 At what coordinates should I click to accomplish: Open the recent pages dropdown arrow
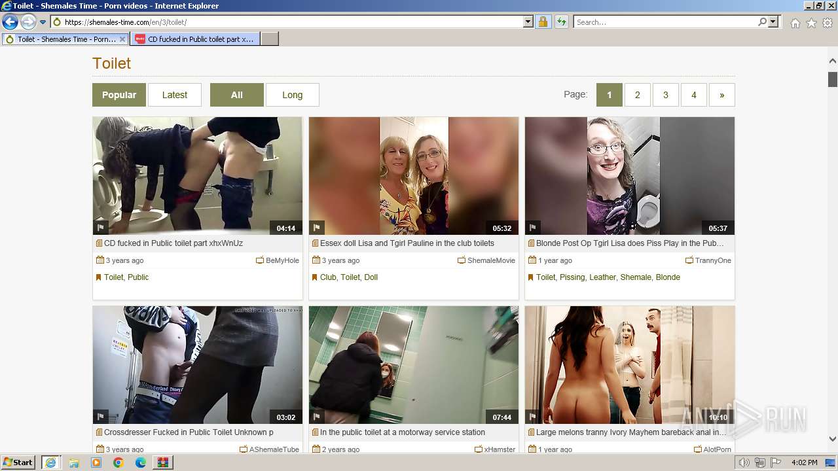click(43, 22)
